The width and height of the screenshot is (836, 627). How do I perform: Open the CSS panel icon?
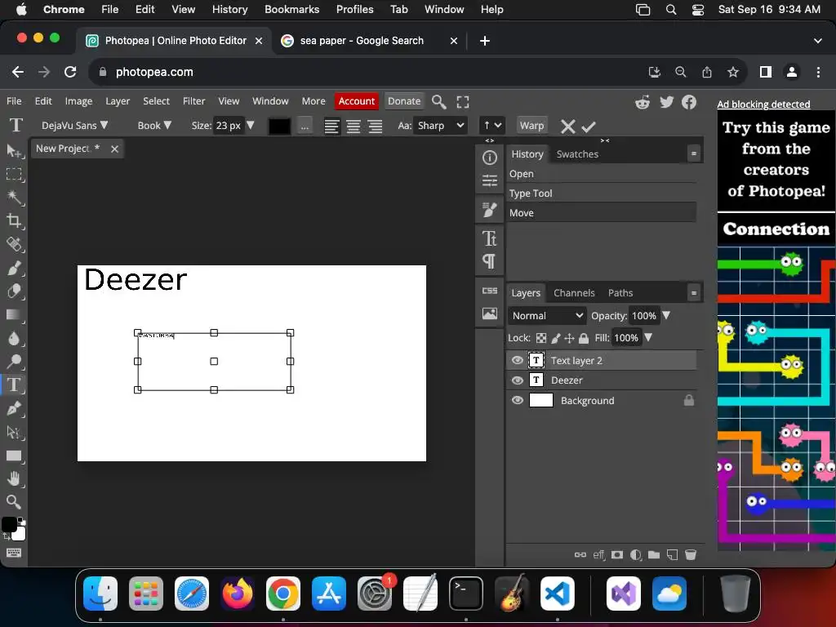tap(490, 291)
